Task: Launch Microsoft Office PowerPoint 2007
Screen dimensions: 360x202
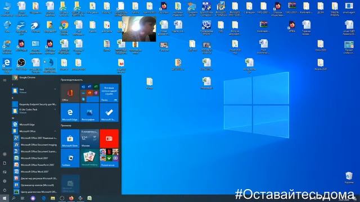Action: (35, 165)
